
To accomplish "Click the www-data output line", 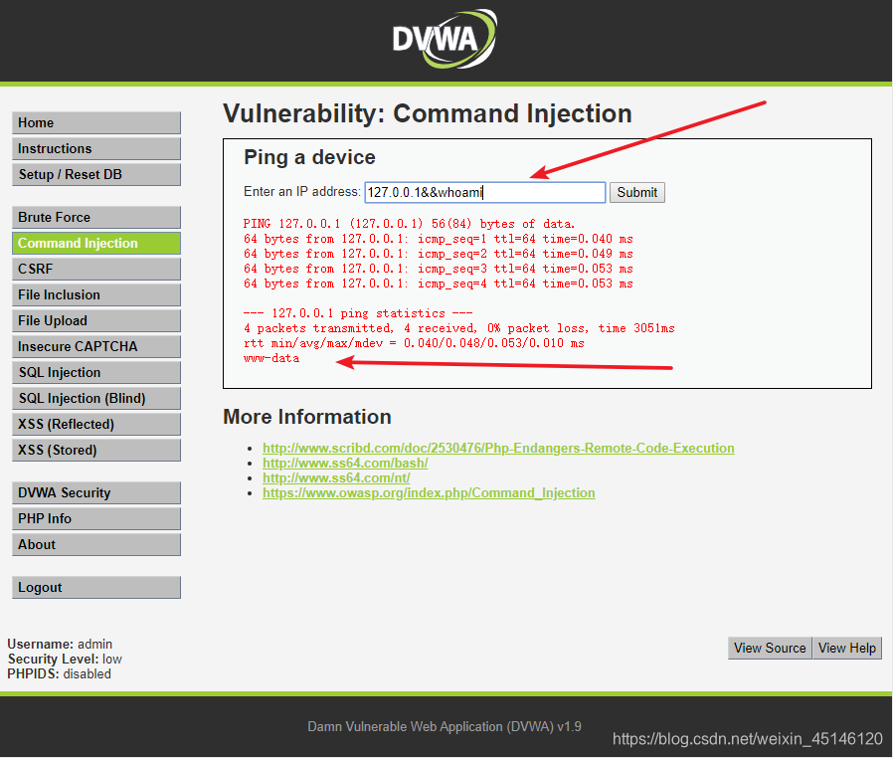I will [271, 358].
